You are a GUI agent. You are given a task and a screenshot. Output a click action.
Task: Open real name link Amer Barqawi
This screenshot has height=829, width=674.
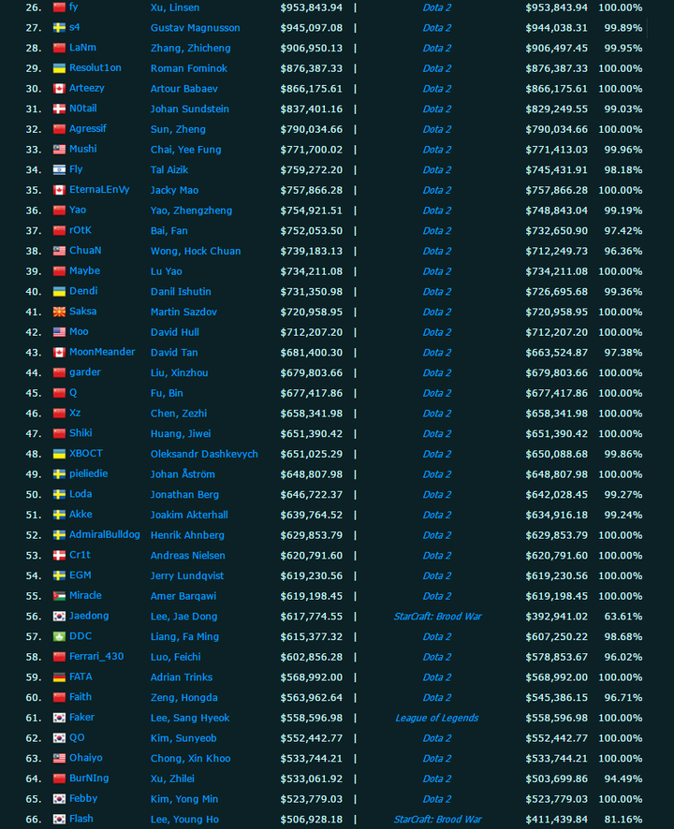pyautogui.click(x=183, y=596)
